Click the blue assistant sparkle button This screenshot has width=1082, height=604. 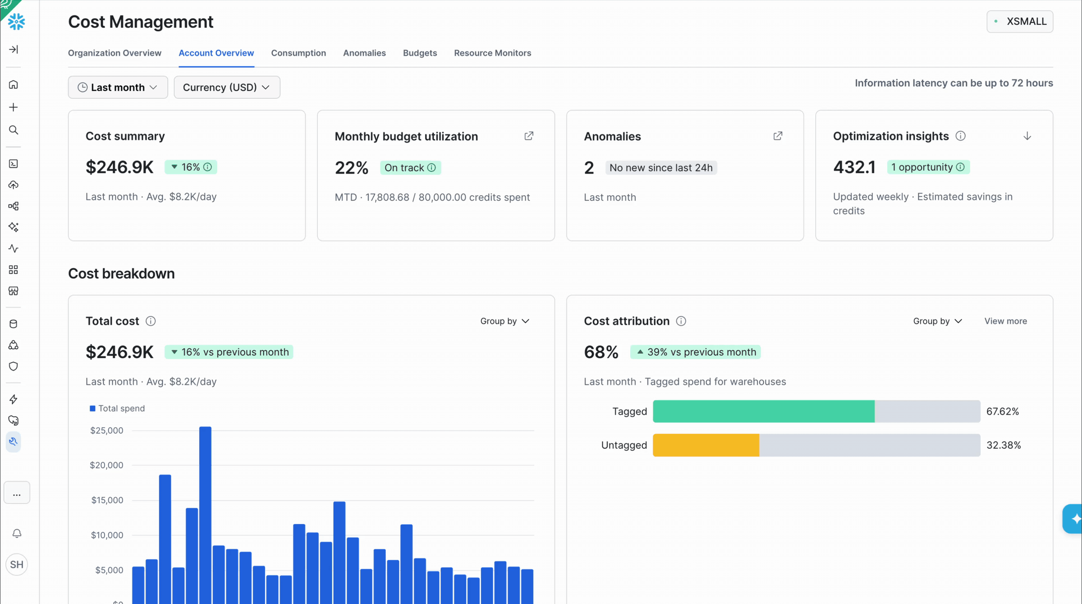[x=1074, y=519]
